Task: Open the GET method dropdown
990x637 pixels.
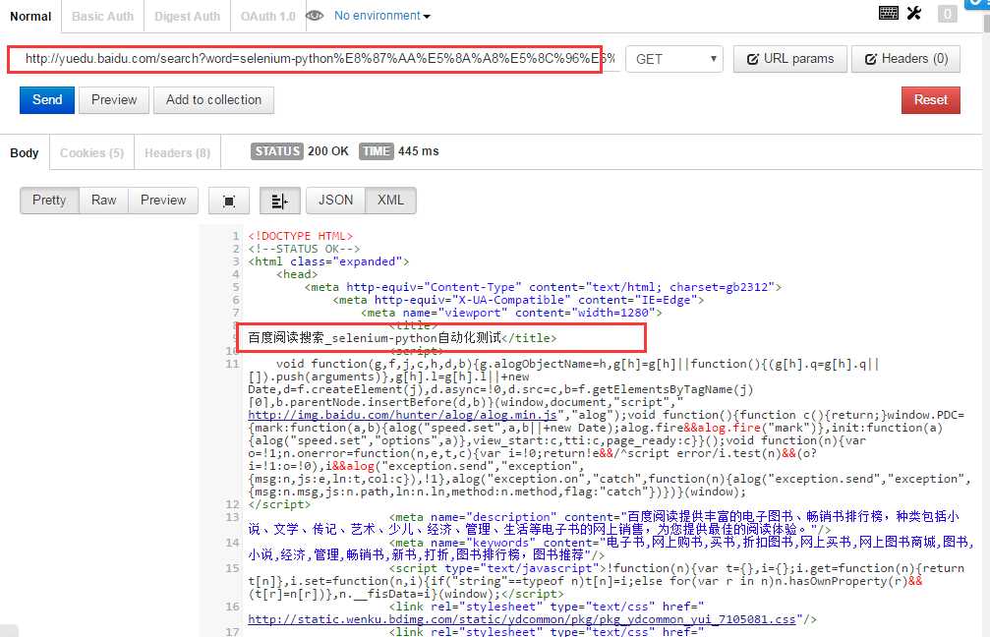Action: (674, 59)
